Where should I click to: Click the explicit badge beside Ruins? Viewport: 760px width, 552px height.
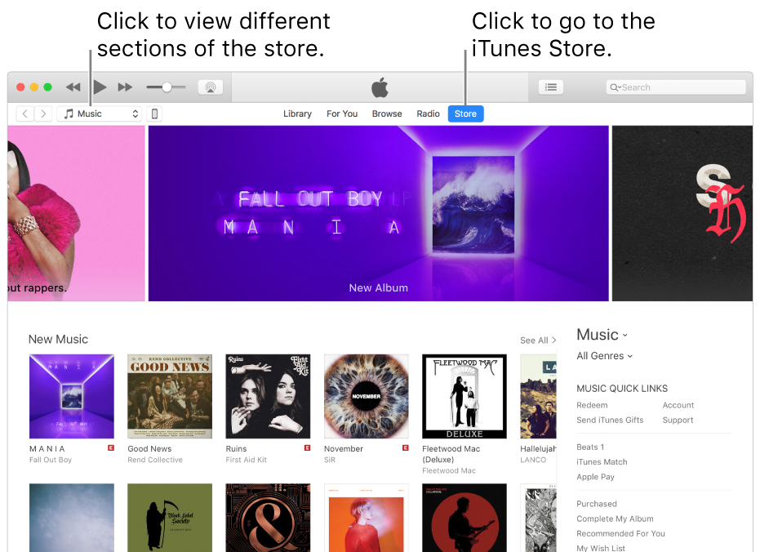click(x=307, y=447)
